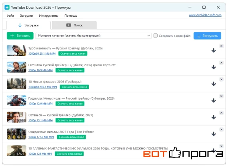This screenshot has width=228, height=167.
Task: Click Скачать весь канал under Годзилла trailer
Action: tap(70, 104)
